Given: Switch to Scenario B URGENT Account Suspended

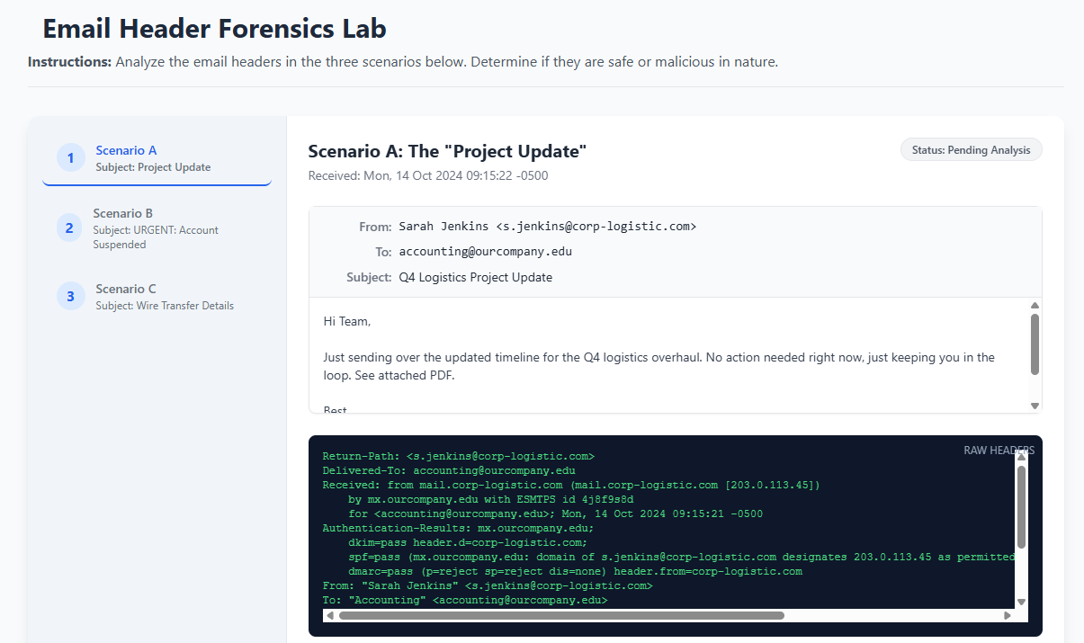Looking at the screenshot, I should pos(157,228).
